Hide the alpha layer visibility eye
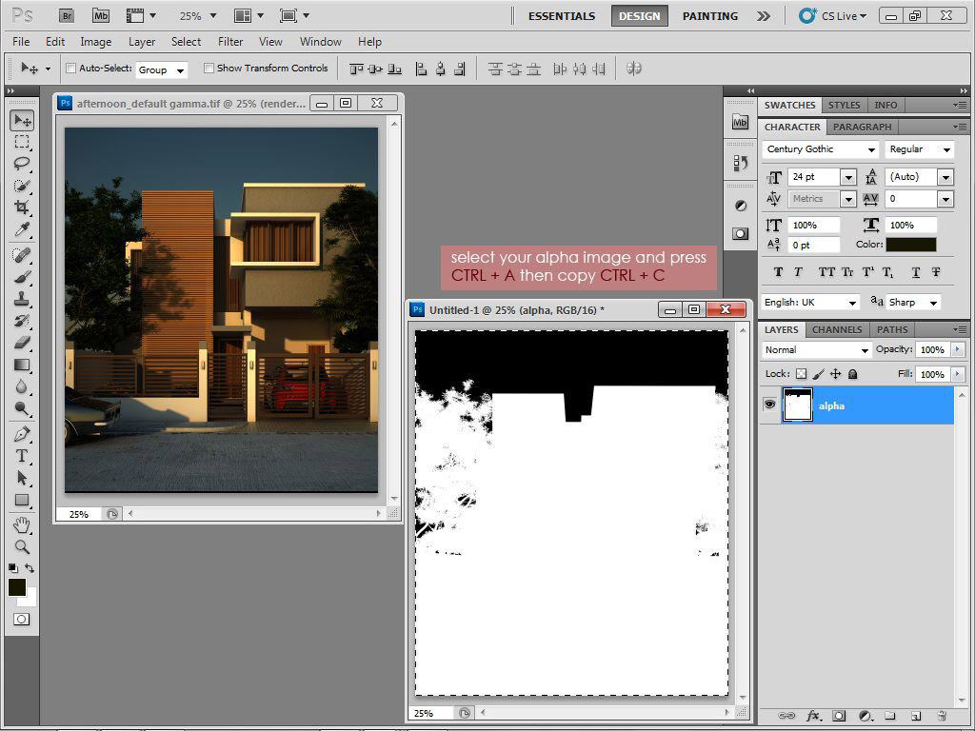 pyautogui.click(x=769, y=405)
